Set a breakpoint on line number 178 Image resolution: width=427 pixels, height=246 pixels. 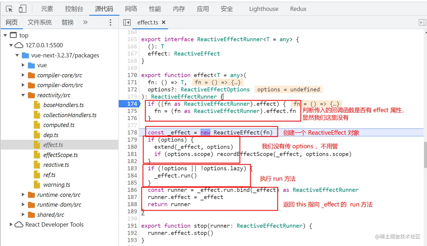(x=132, y=132)
